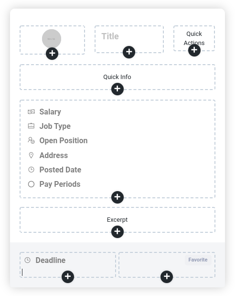Viewport: 235px width, 296px height.
Task: Add widget to Quick Actions area
Action: tap(194, 50)
